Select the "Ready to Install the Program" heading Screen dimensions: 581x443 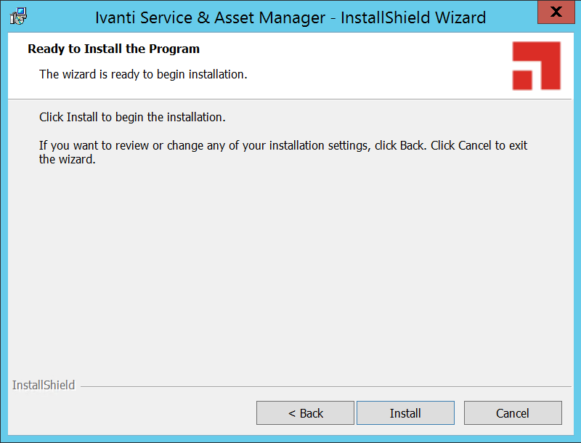pyautogui.click(x=113, y=49)
